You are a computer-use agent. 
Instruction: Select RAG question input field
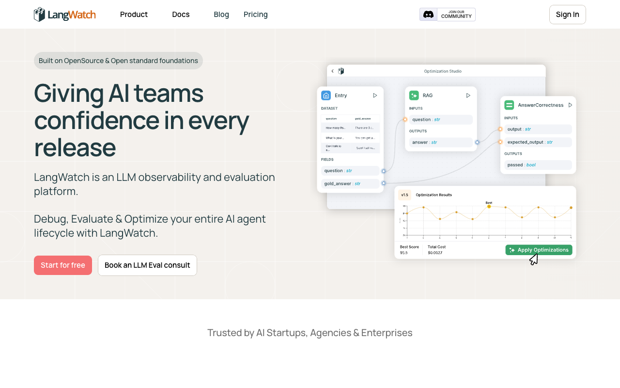click(441, 119)
